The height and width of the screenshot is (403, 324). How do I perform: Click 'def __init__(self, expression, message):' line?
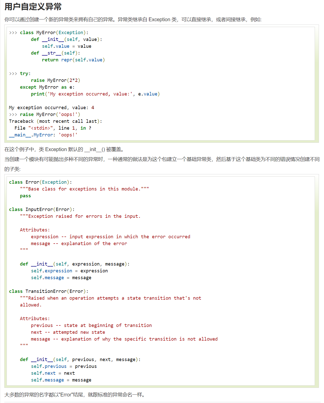pos(75,264)
